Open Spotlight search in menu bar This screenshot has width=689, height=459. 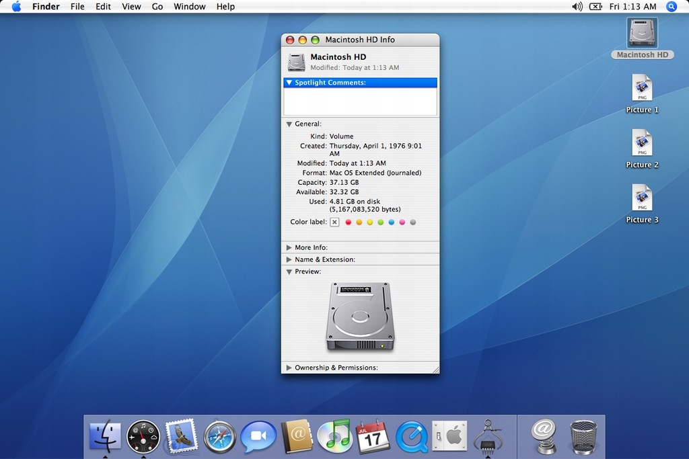tap(672, 7)
